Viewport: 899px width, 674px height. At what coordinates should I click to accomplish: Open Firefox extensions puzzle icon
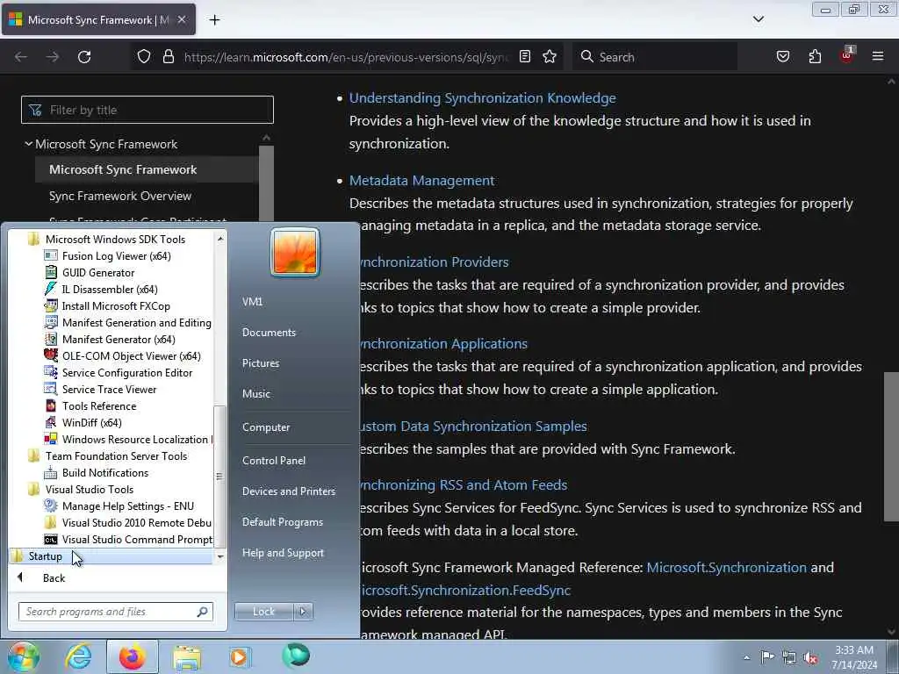point(815,57)
